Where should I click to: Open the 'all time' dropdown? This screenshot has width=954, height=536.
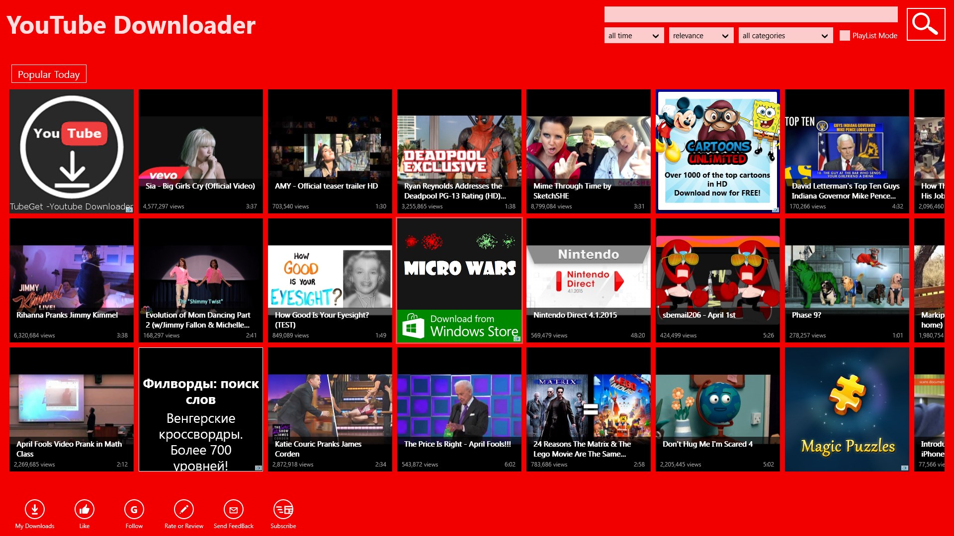tap(634, 36)
